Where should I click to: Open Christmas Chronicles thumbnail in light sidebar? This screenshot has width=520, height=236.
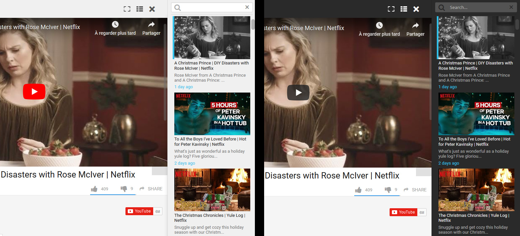click(212, 190)
